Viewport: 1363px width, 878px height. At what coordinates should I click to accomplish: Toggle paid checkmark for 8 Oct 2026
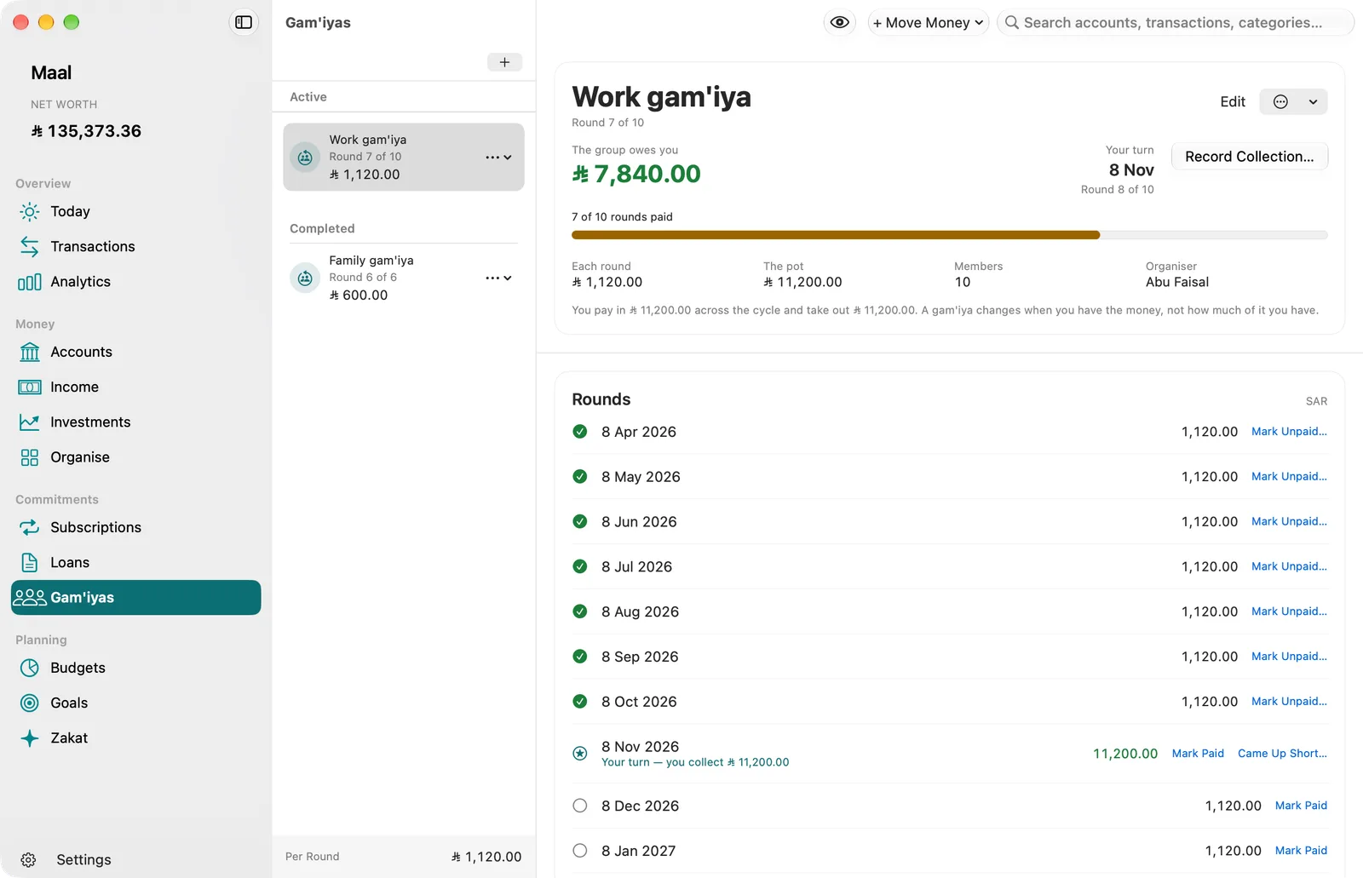[x=580, y=702]
